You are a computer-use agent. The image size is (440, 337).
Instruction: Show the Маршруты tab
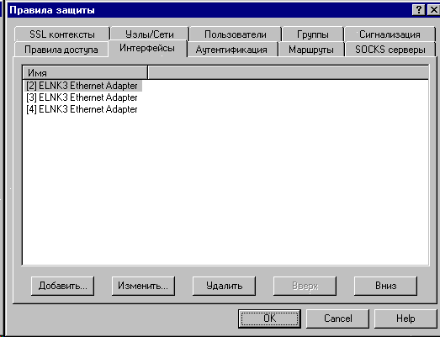311,50
